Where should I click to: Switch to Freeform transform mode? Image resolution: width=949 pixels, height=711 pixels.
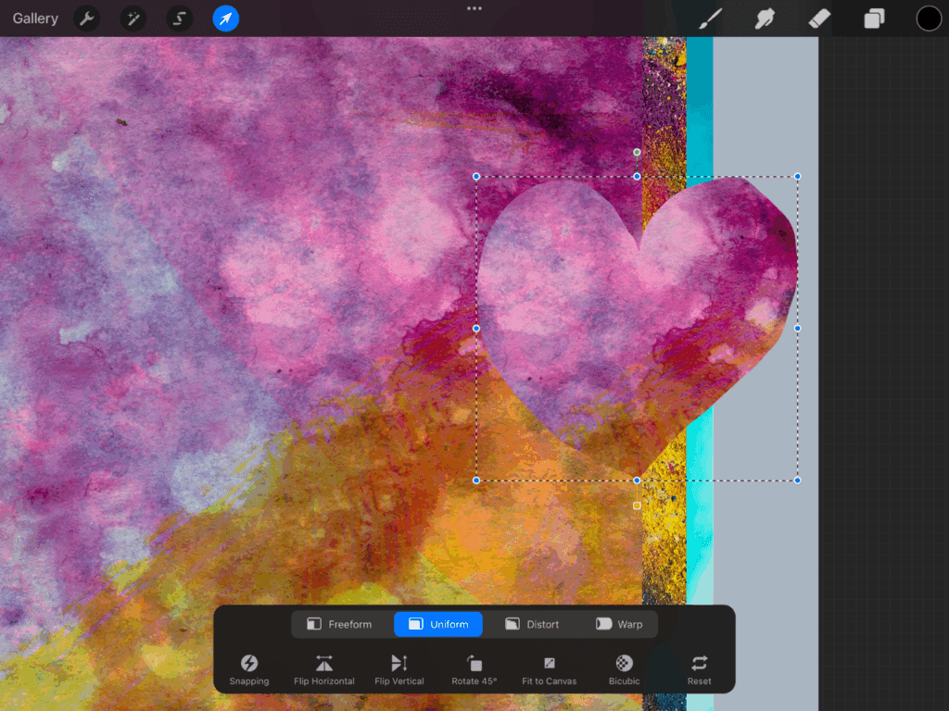339,624
